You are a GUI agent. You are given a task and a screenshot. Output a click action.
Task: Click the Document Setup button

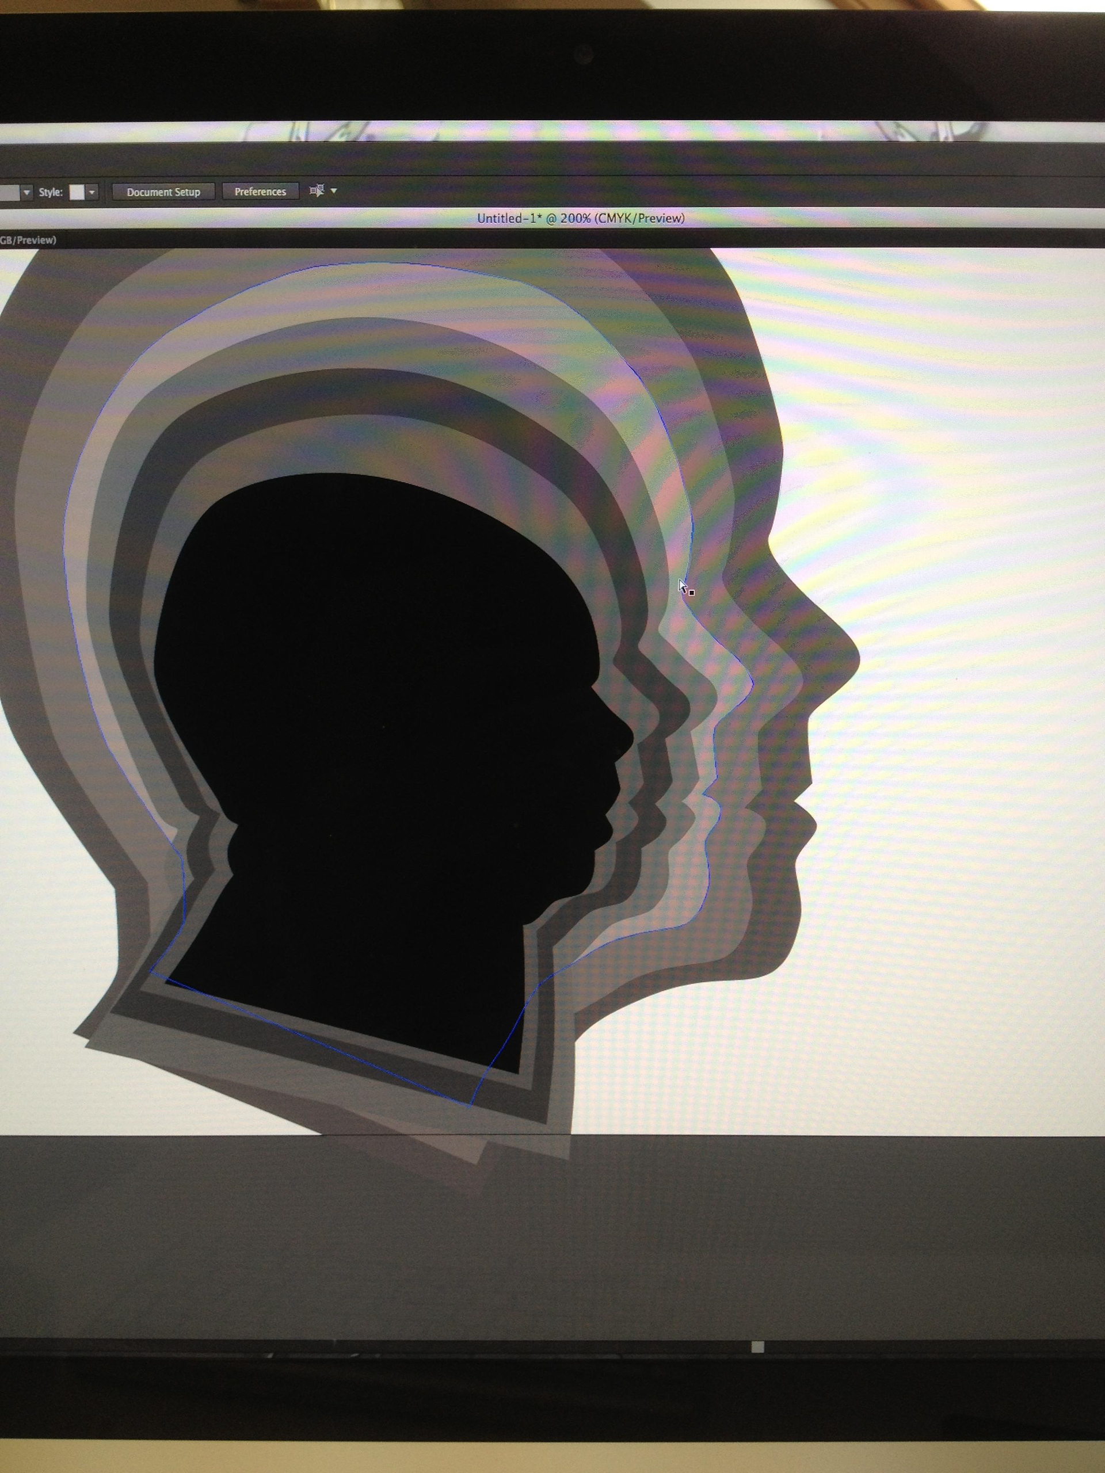pyautogui.click(x=163, y=192)
